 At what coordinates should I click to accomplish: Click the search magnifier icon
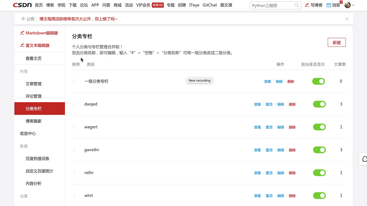coord(297,5)
